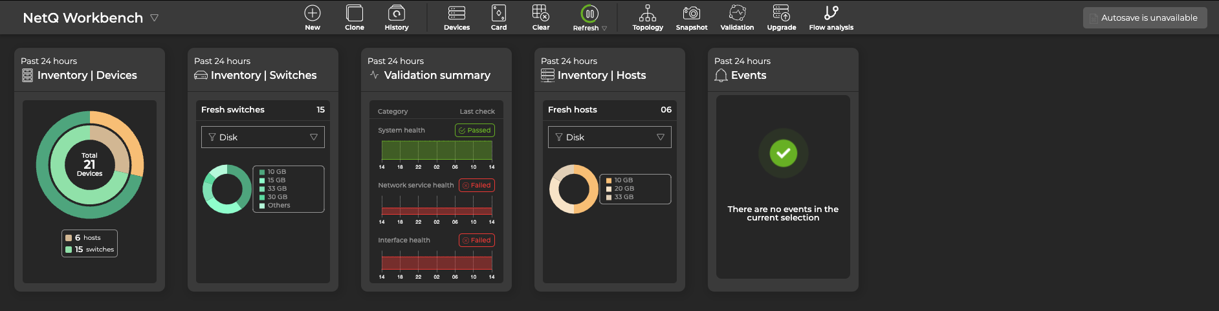This screenshot has width=1219, height=311.
Task: Open Disk filter dropdown in Hosts card
Action: [609, 137]
